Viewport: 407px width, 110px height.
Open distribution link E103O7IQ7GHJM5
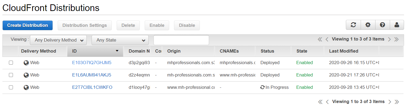click(x=92, y=63)
